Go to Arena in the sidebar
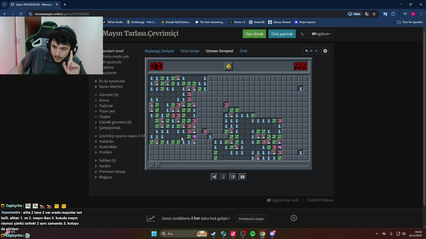The width and height of the screenshot is (426, 239). (104, 100)
